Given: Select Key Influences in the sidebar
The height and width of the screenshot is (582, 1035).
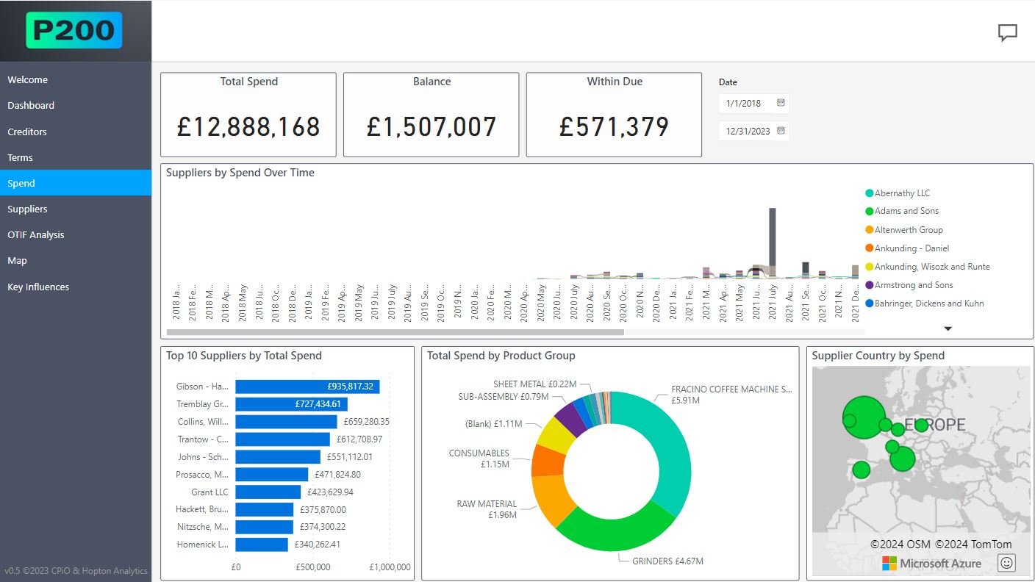Looking at the screenshot, I should 38,287.
